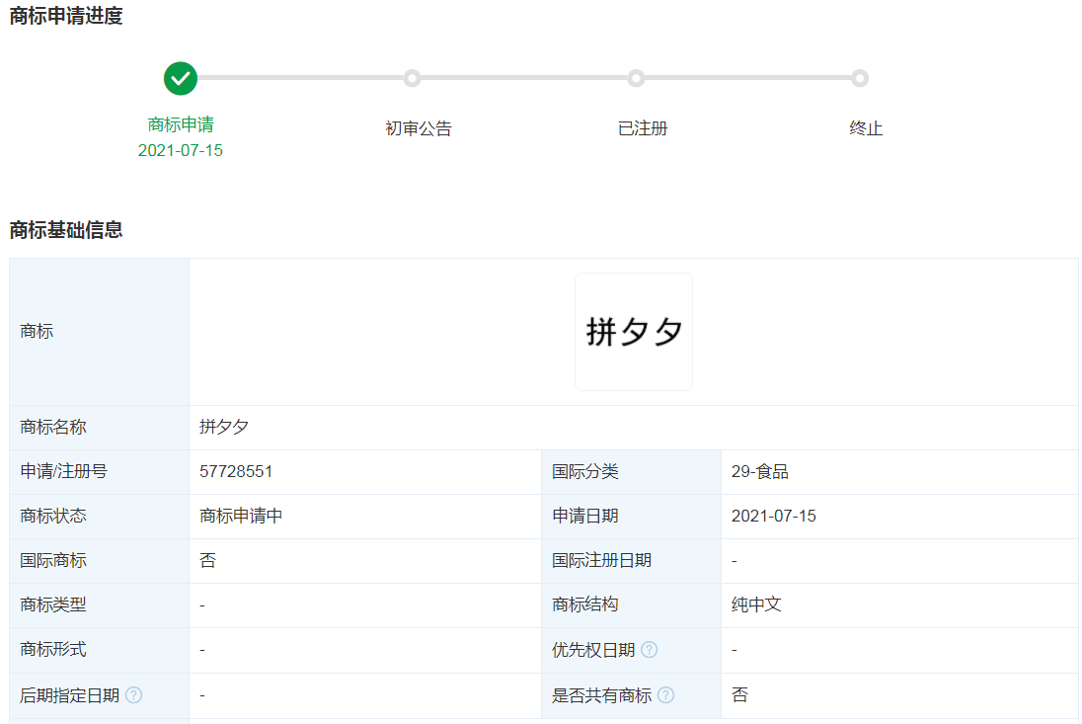The image size is (1082, 724).
Task: Click the 商标申请中 status value
Action: pyautogui.click(x=241, y=517)
